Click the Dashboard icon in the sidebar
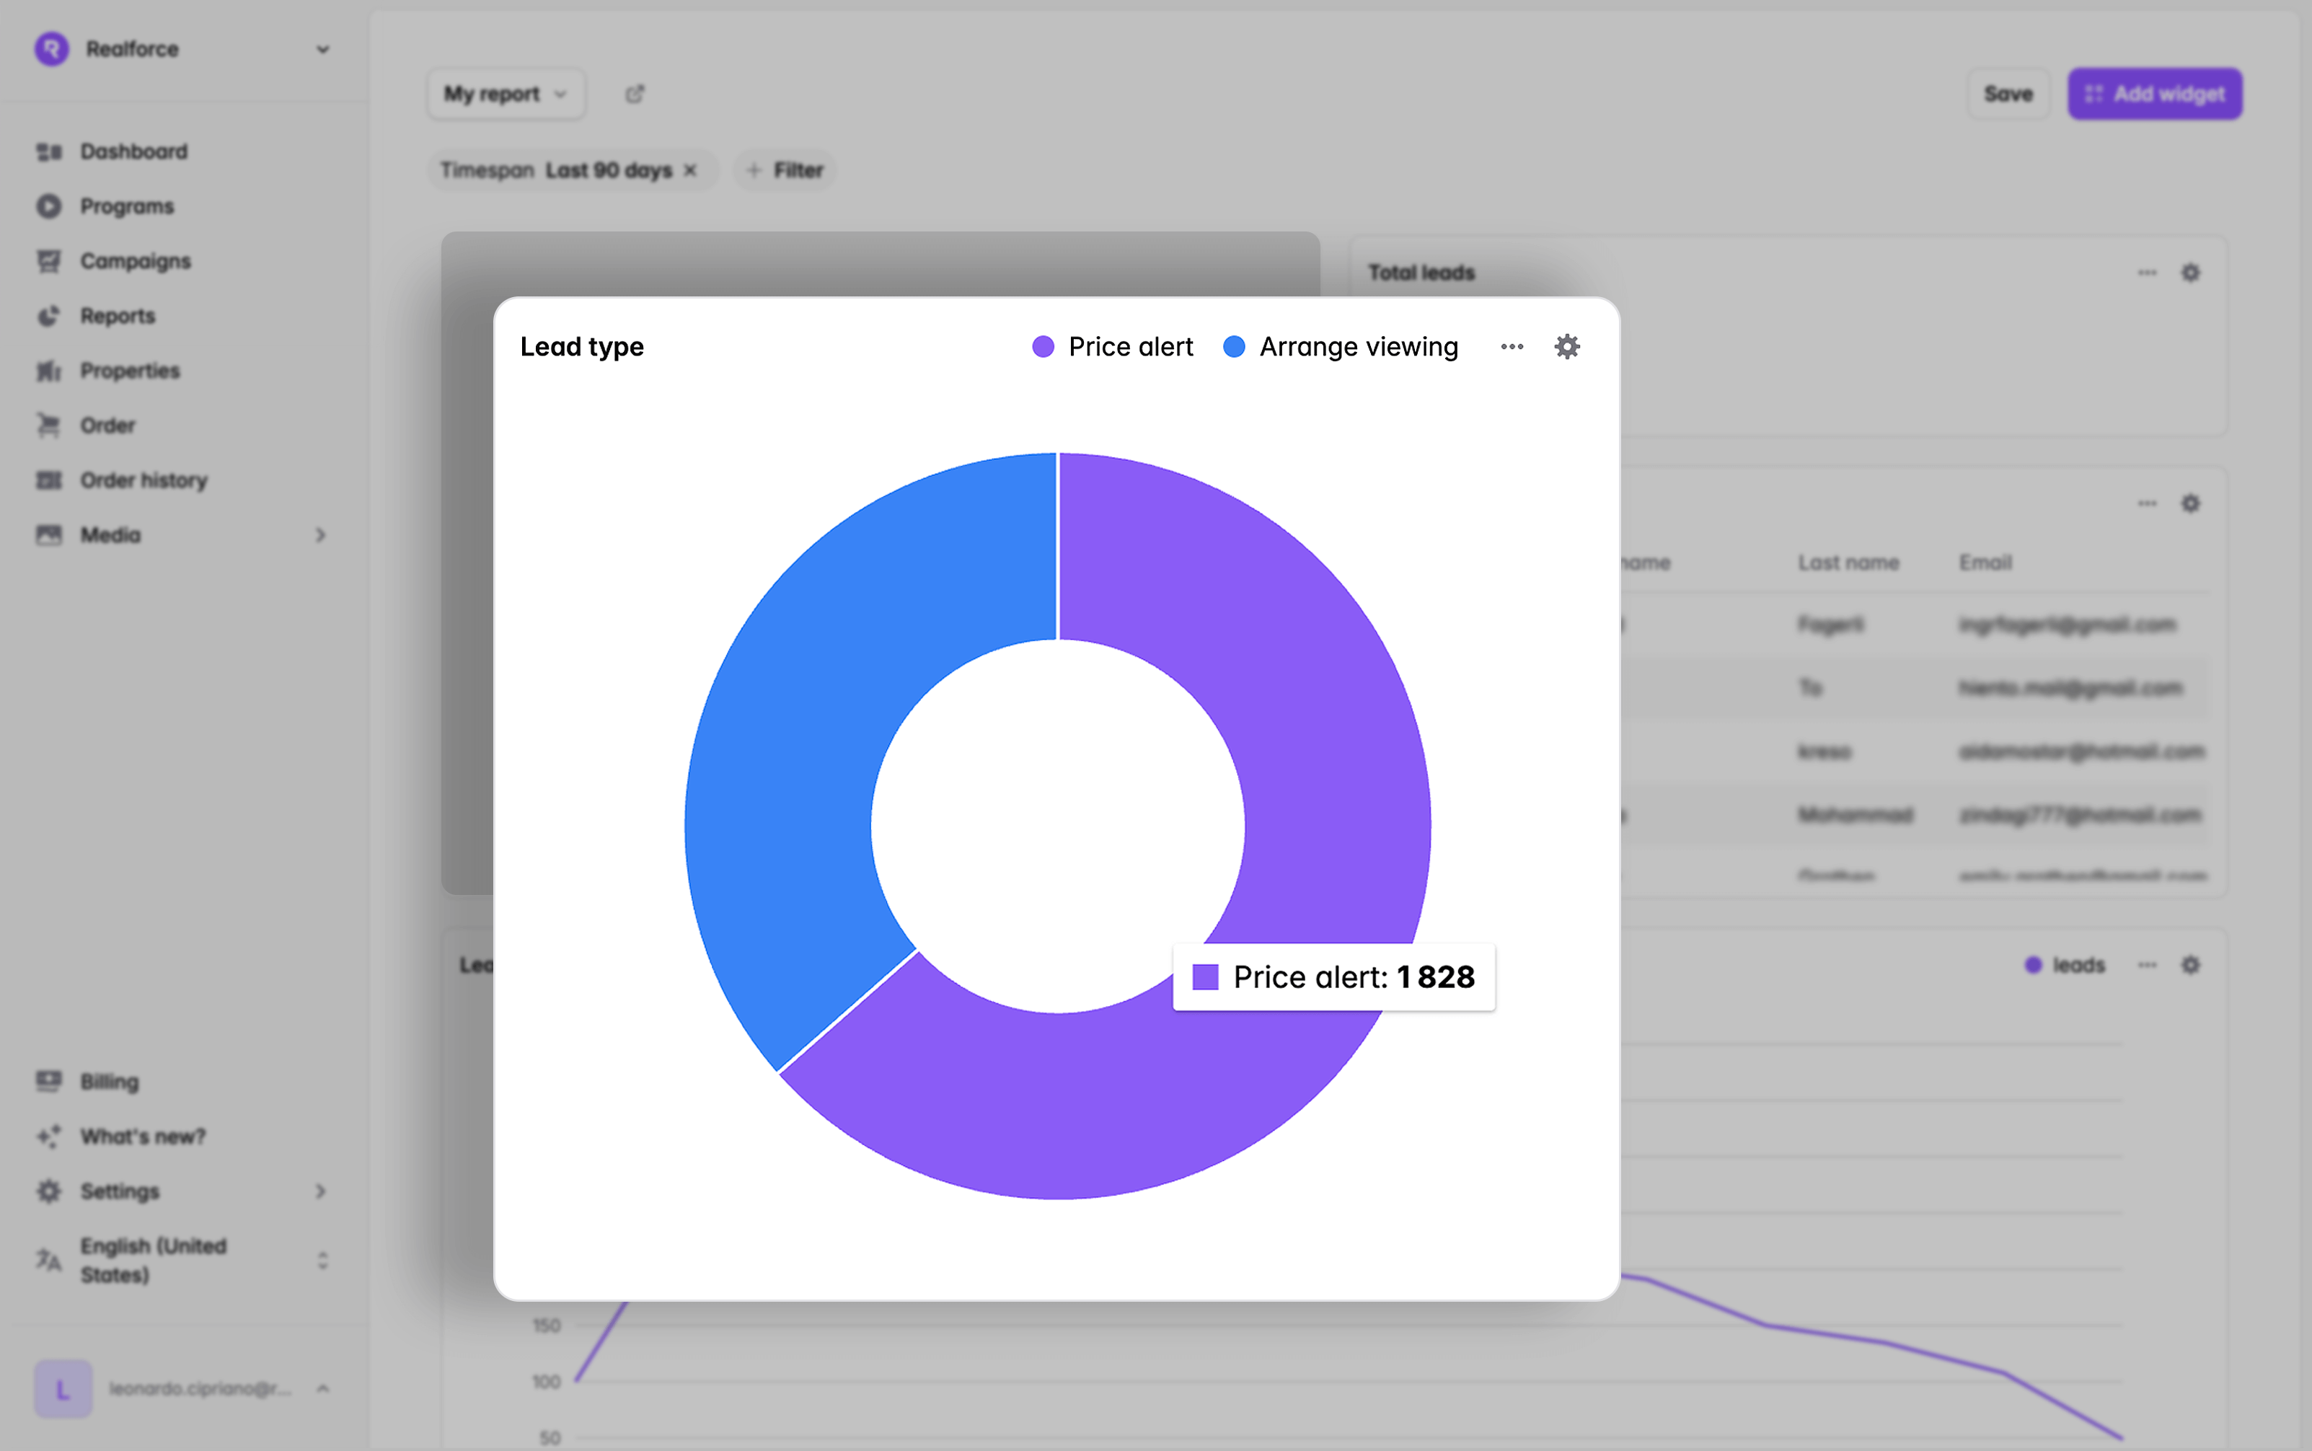The width and height of the screenshot is (2312, 1451). (49, 151)
